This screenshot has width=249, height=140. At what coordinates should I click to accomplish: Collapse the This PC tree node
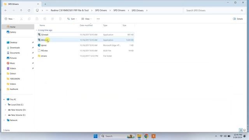[x=4, y=100]
